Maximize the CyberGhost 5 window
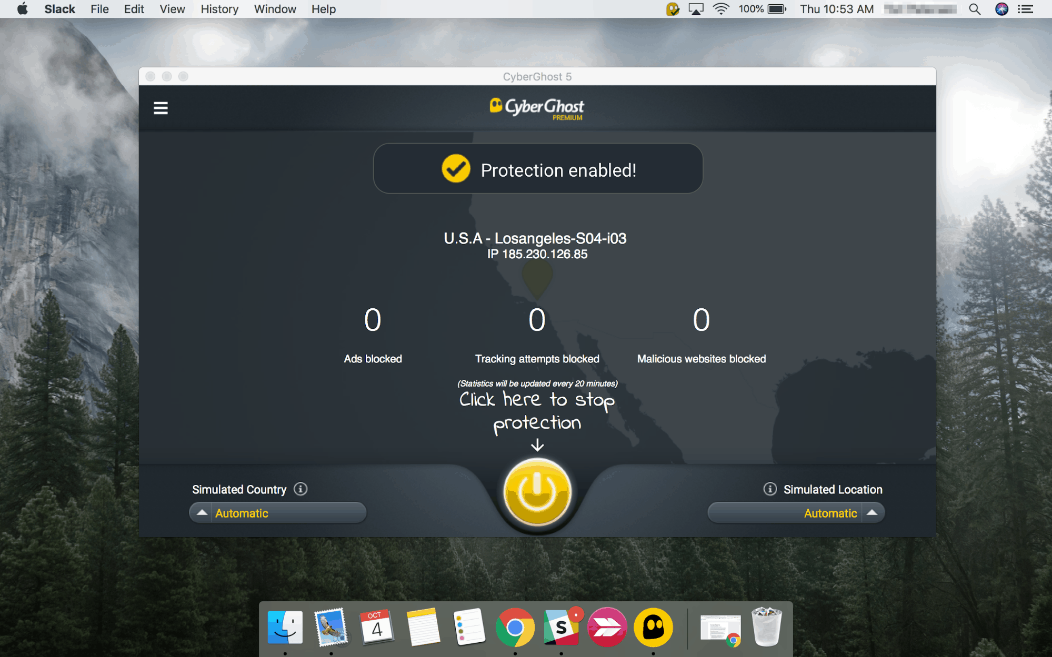 (x=183, y=77)
